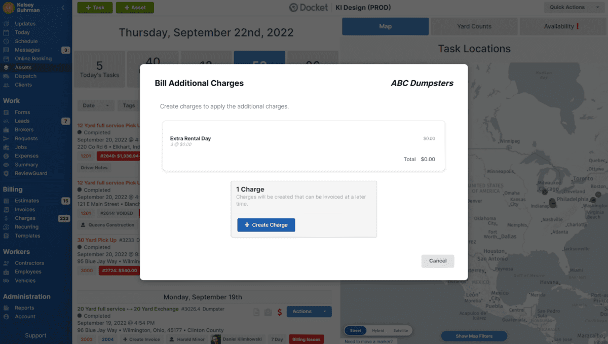Click the green add Asset button
The image size is (608, 344).
click(135, 8)
